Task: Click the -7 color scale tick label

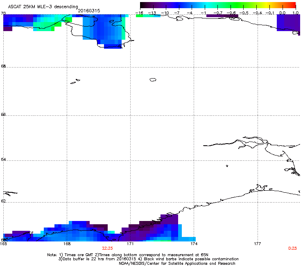Action: coord(178,13)
